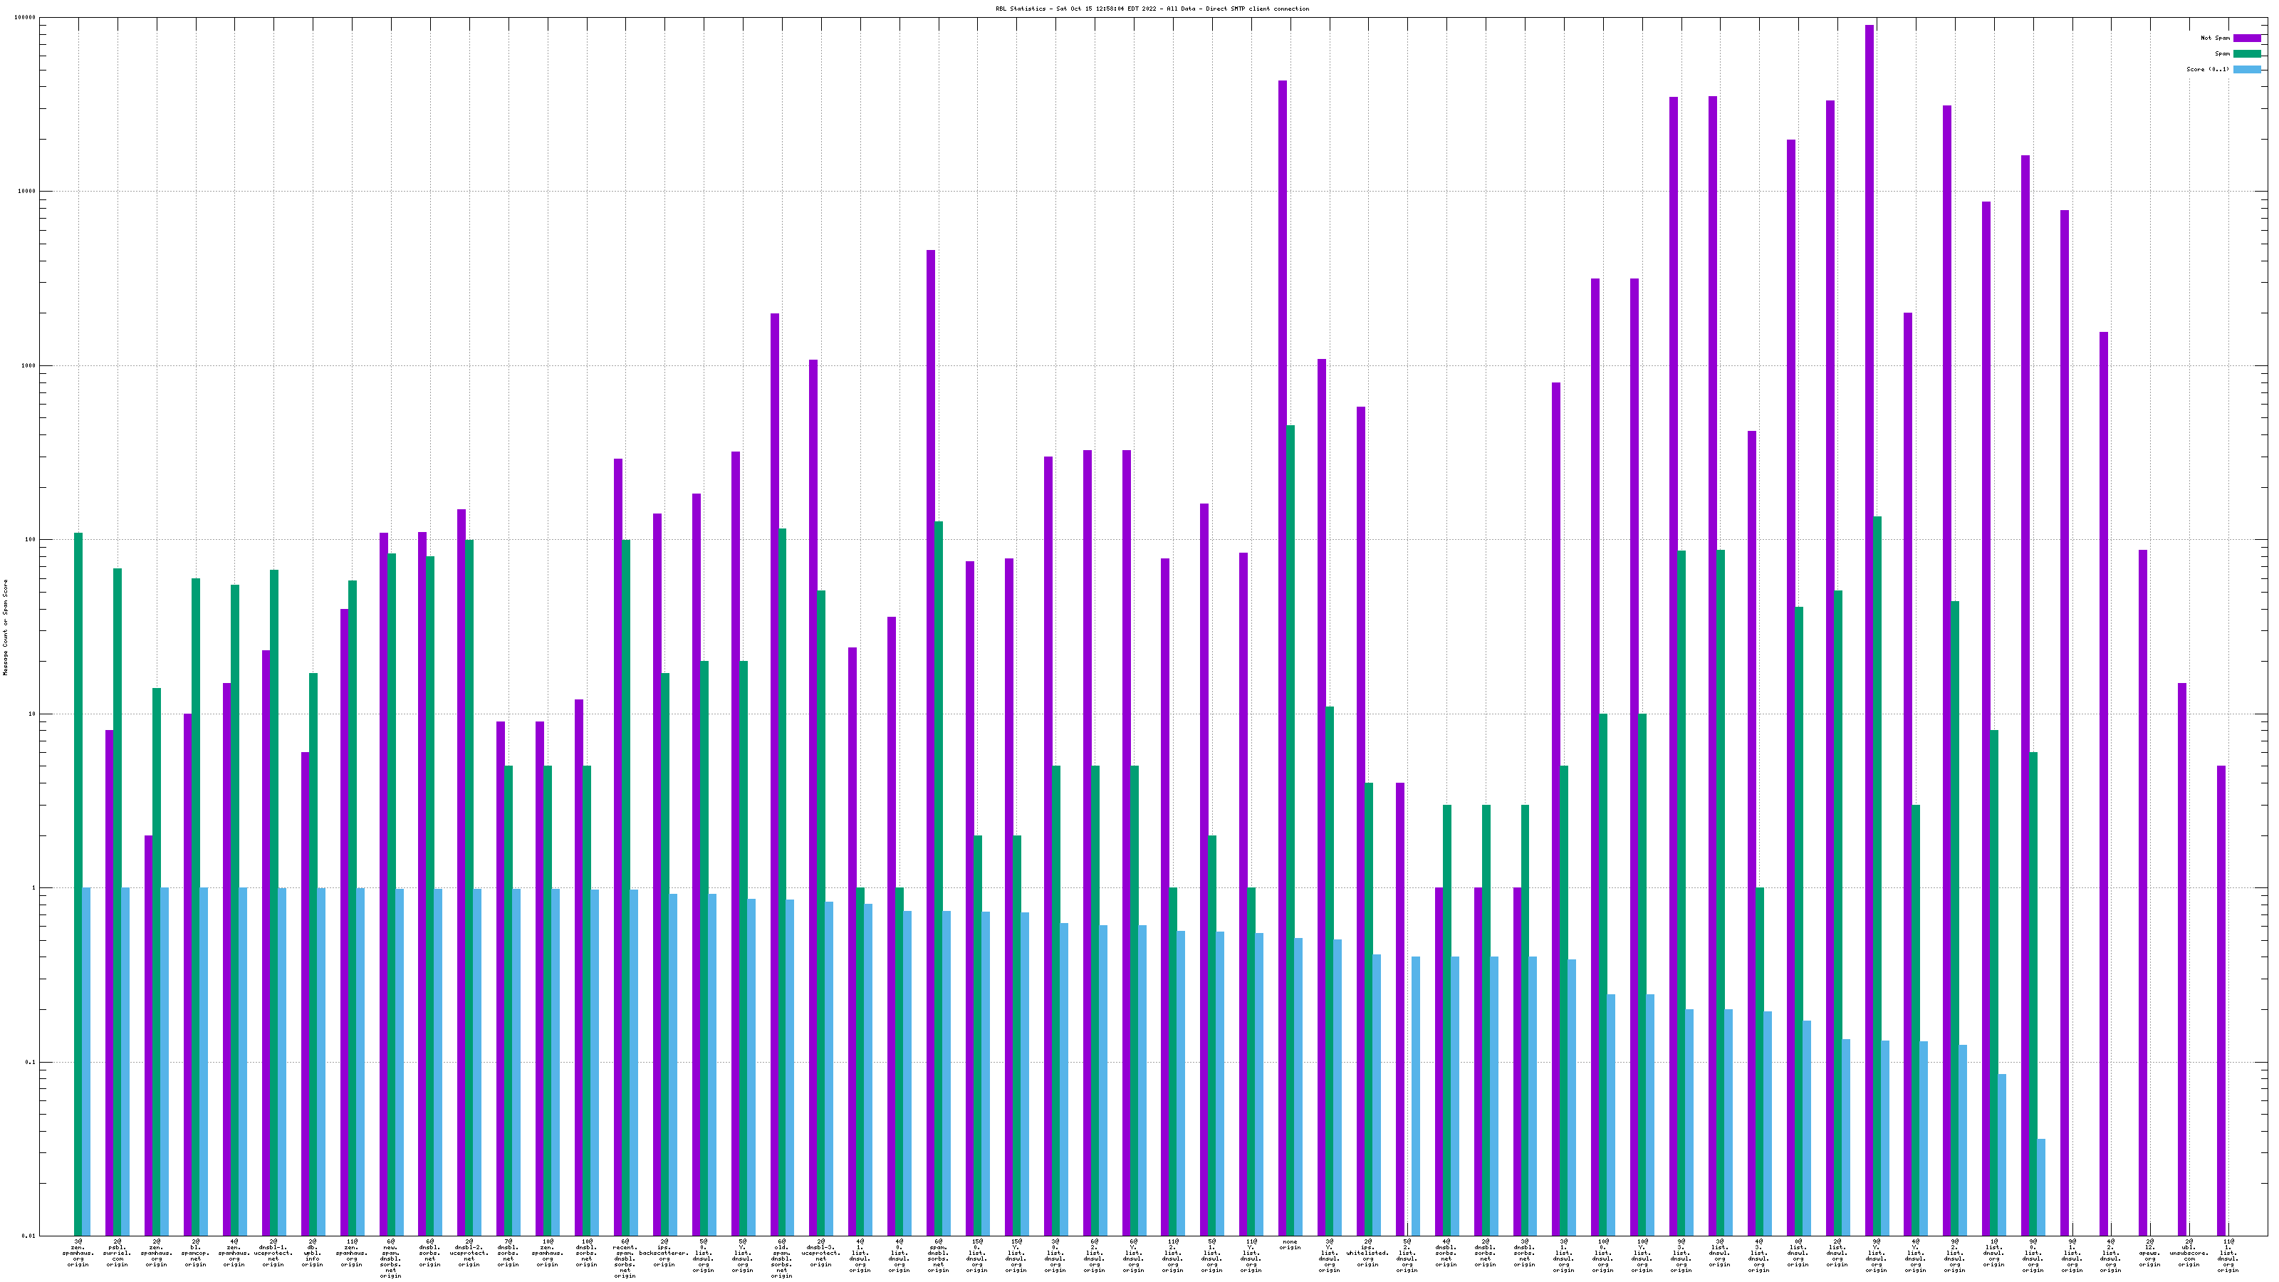Click the ubl.unsubscore.com origin axis label
The width and height of the screenshot is (2279, 1282).
point(2189,1253)
